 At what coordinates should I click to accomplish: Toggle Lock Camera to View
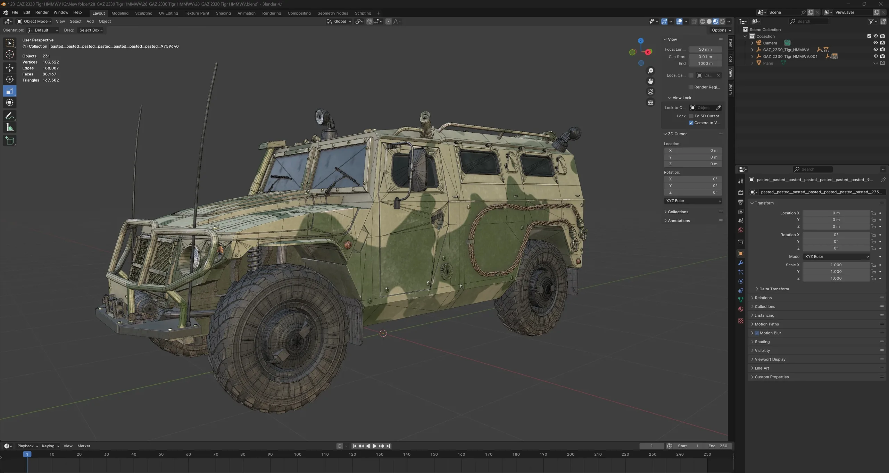[691, 123]
